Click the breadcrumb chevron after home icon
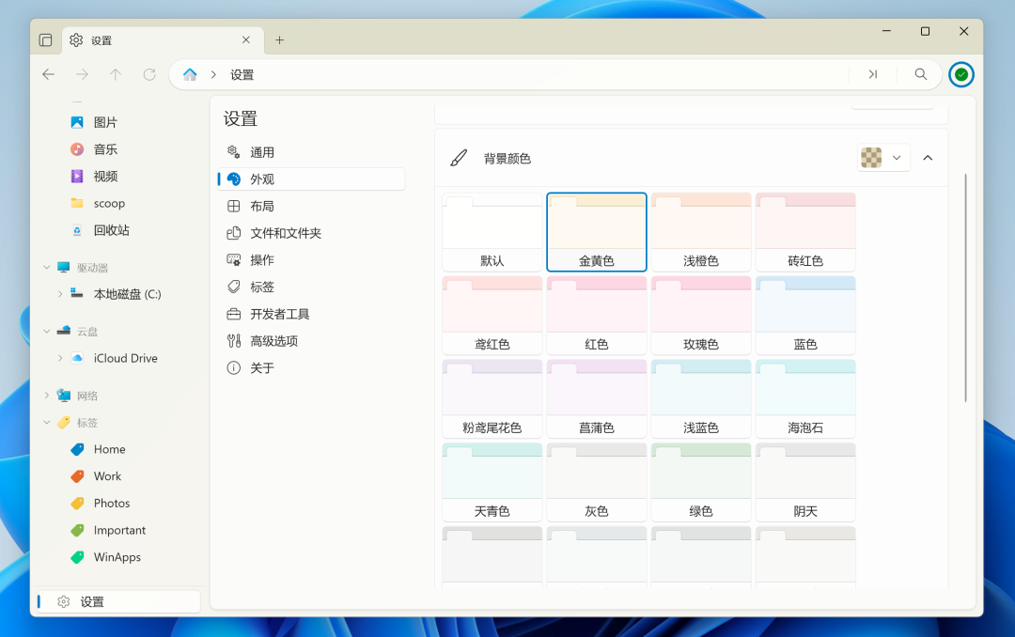The height and width of the screenshot is (637, 1015). pos(213,74)
